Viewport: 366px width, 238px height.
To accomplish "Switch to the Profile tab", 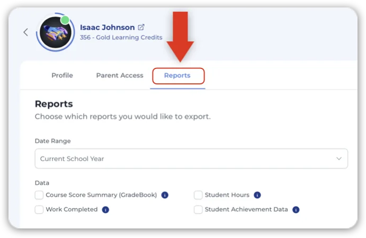I will coord(62,75).
